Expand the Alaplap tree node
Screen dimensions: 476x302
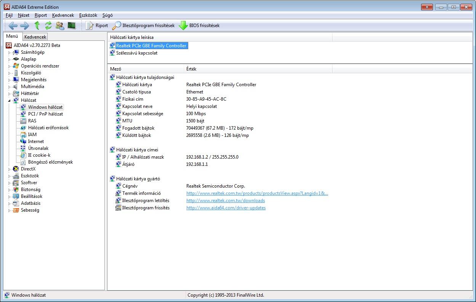[10, 59]
